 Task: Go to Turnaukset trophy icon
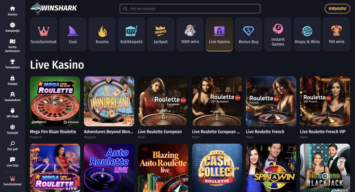[x=12, y=61]
